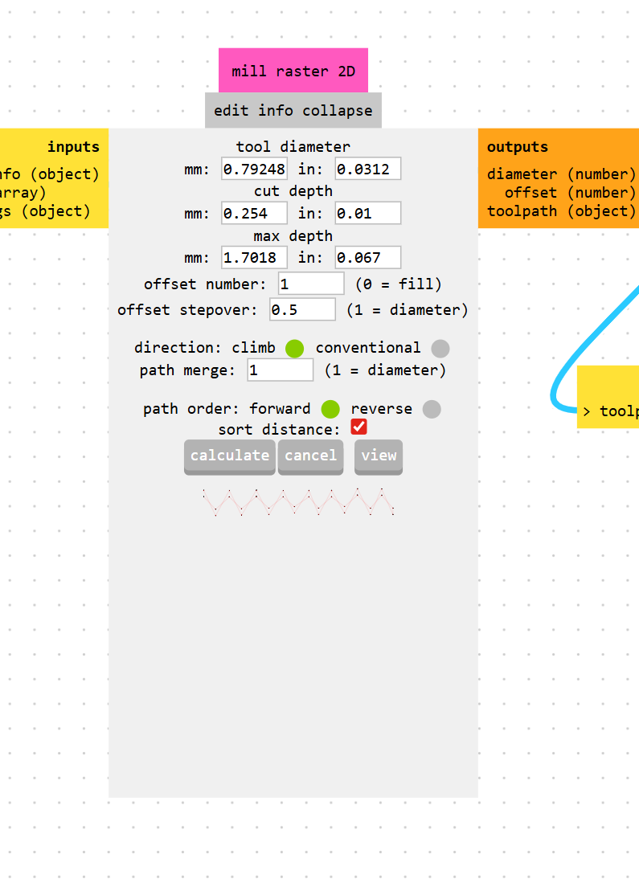Choose reverse path order
This screenshot has height=895, width=639.
[x=432, y=409]
